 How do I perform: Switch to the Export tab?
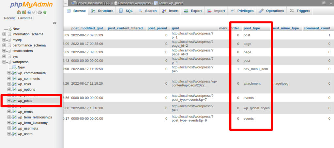(x=193, y=11)
